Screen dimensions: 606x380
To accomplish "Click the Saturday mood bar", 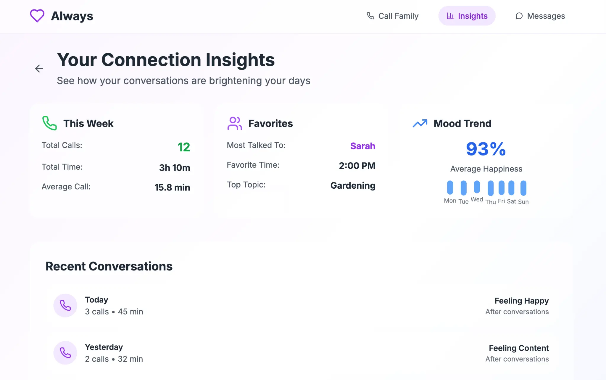I will click(x=511, y=188).
